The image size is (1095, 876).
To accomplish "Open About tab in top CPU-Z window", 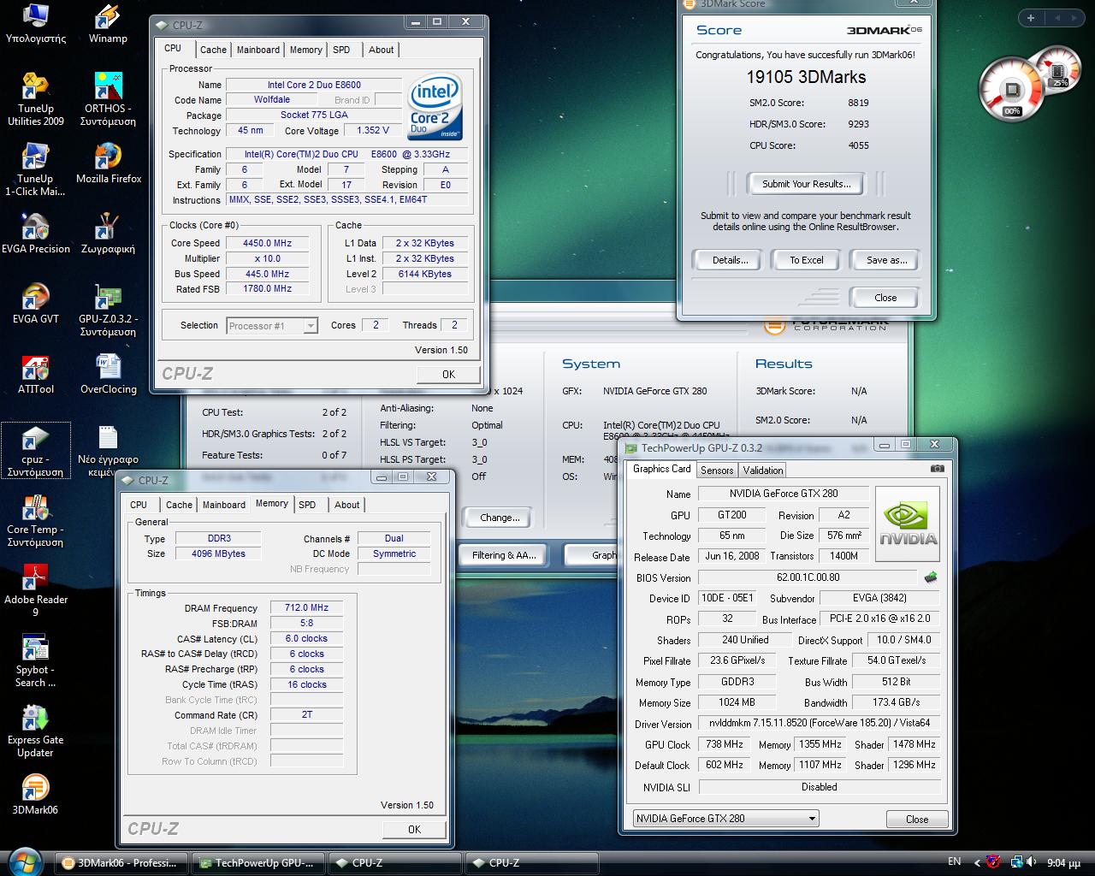I will coord(382,50).
